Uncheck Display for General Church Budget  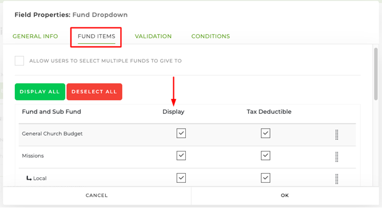(x=181, y=133)
